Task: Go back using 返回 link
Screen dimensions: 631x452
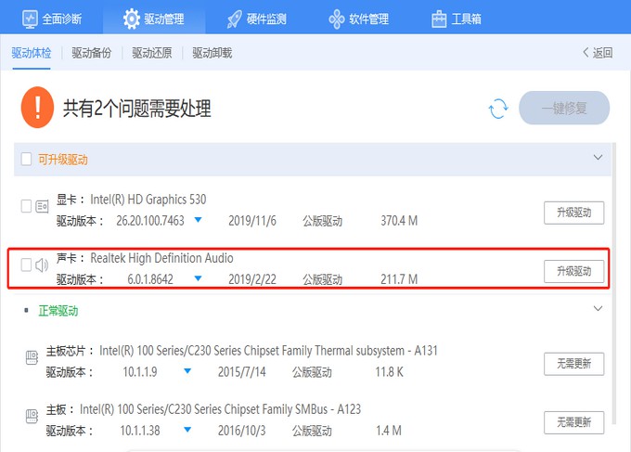Action: 597,53
